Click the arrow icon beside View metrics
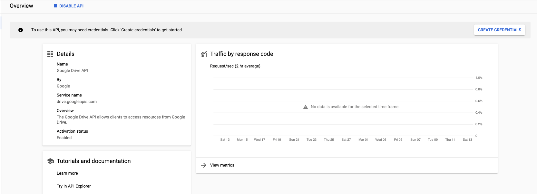Image resolution: width=537 pixels, height=194 pixels. (x=204, y=165)
